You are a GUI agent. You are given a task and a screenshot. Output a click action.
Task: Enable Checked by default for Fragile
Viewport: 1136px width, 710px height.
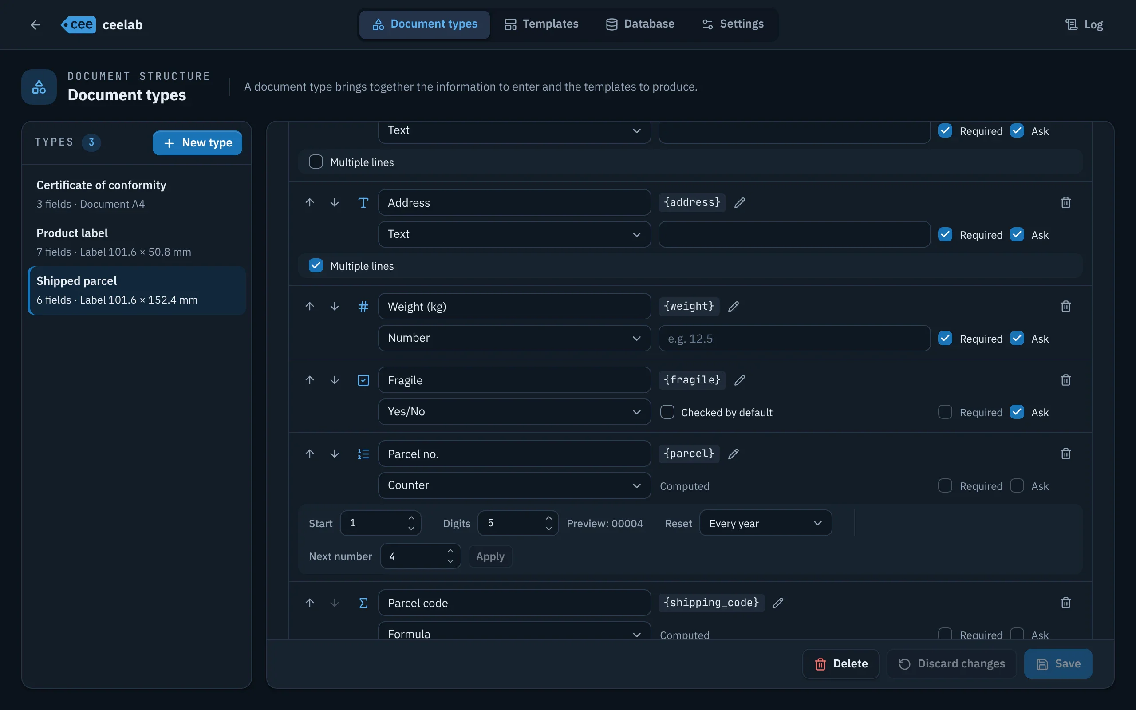667,412
